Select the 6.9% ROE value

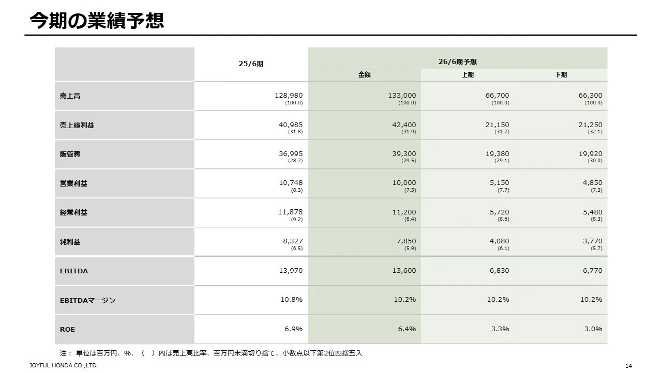click(x=293, y=329)
